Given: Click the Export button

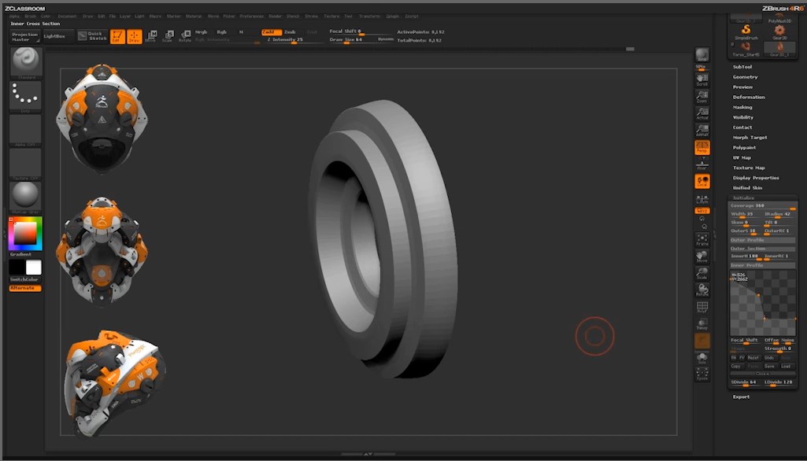Looking at the screenshot, I should click(x=741, y=396).
